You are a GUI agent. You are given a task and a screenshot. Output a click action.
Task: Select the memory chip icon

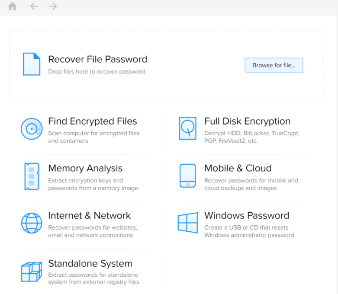pos(32,176)
